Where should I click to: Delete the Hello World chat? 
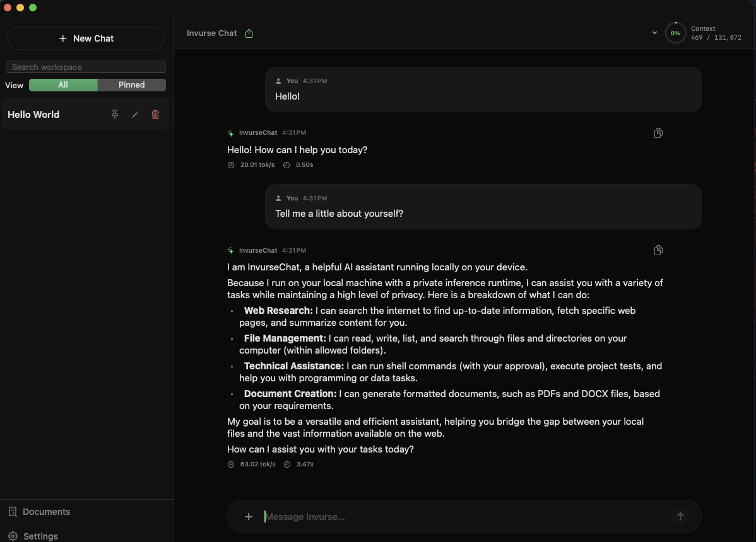(155, 114)
